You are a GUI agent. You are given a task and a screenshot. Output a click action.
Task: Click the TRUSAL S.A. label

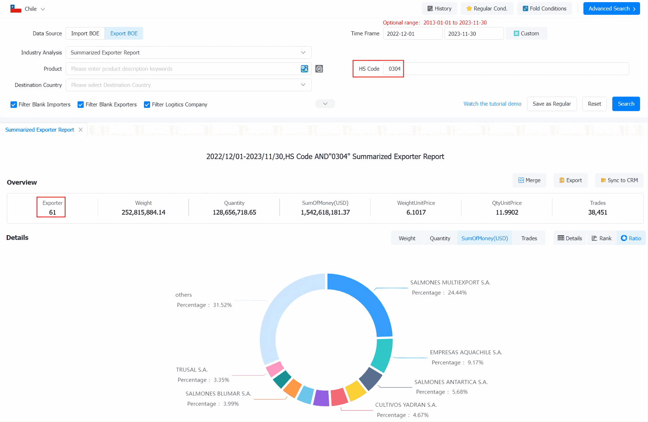[192, 370]
